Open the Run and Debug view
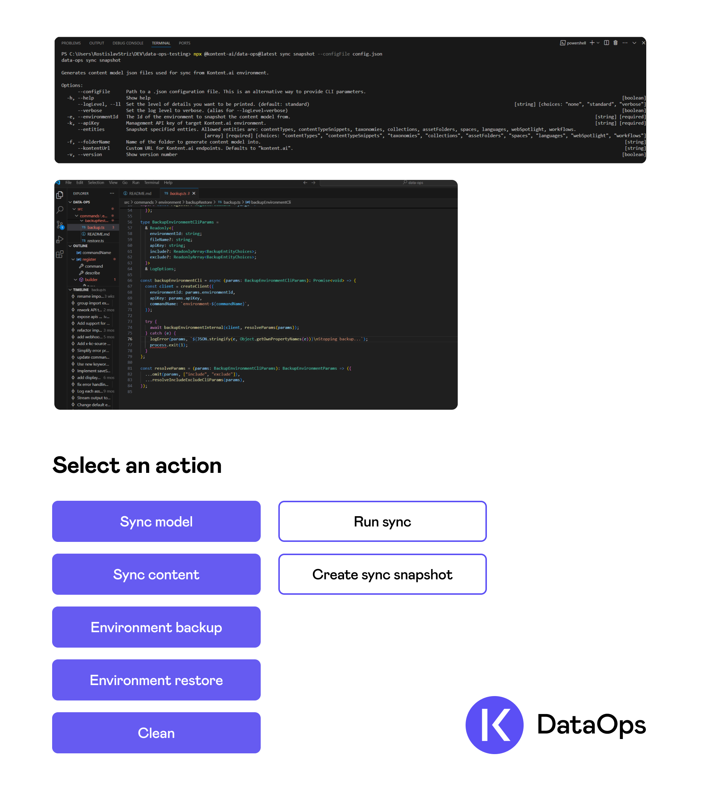Viewport: 705px width, 793px height. tap(60, 239)
